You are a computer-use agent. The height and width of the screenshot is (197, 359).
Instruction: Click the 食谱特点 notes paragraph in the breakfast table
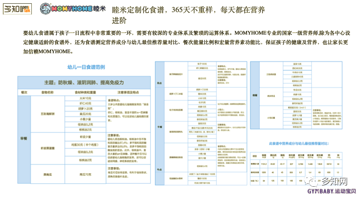(x=128, y=110)
